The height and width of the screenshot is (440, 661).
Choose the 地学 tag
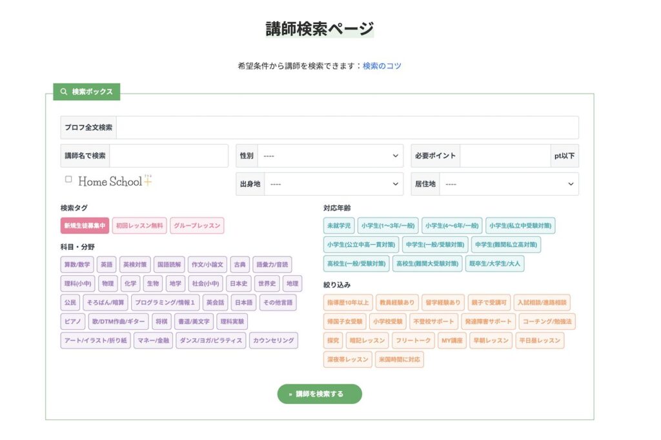pyautogui.click(x=176, y=283)
